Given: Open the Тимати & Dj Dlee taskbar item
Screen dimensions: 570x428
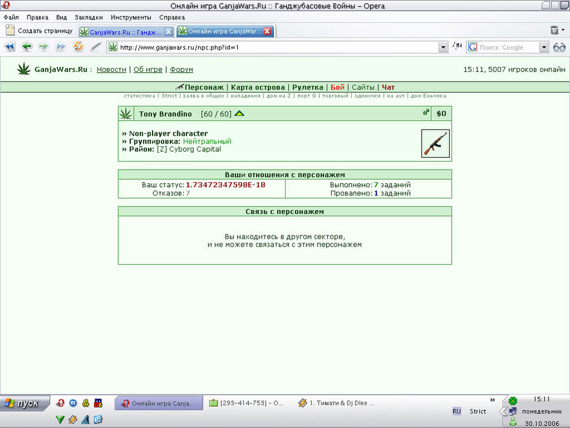Looking at the screenshot, I should click(x=336, y=403).
